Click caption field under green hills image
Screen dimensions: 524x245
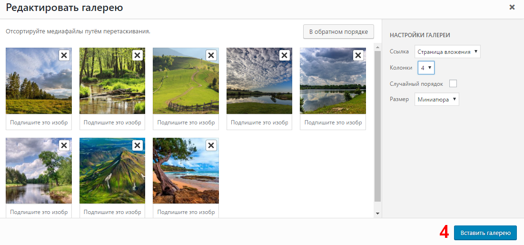(186, 122)
